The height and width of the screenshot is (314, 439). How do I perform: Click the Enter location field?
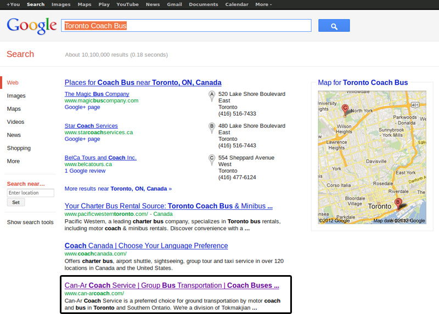point(31,193)
